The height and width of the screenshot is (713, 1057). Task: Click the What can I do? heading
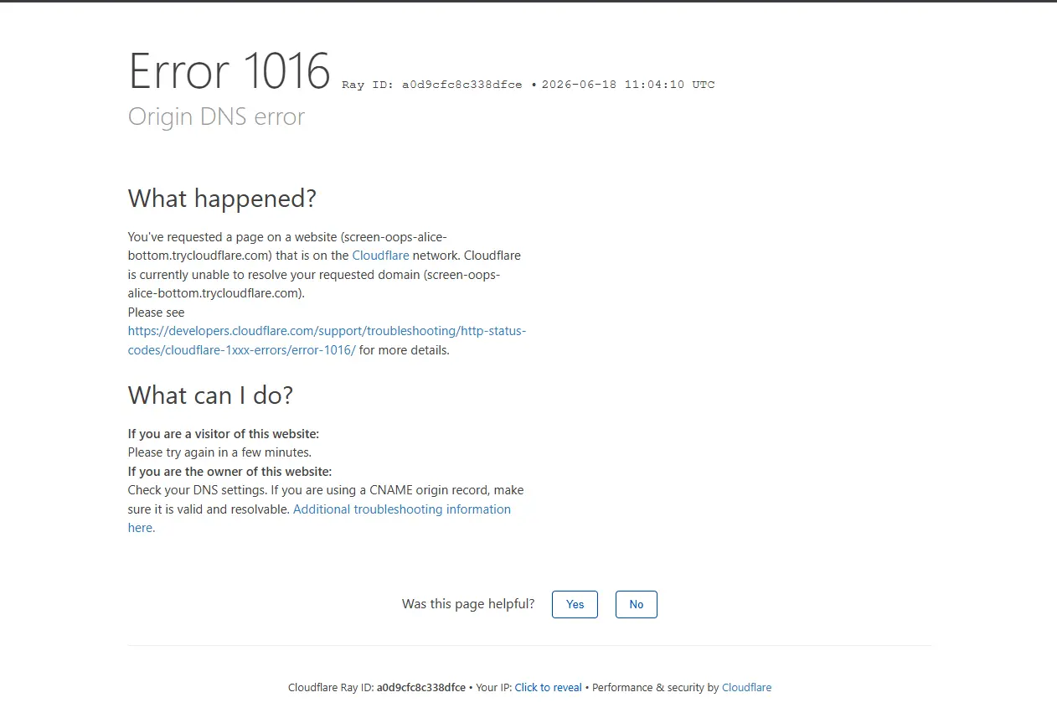point(210,395)
